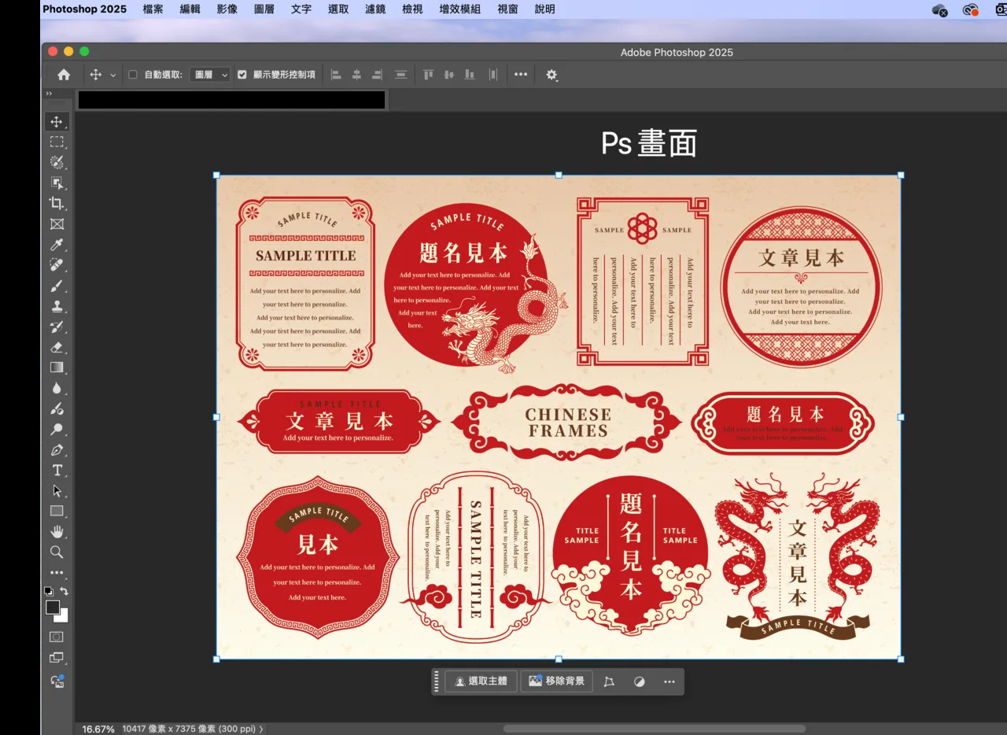This screenshot has height=735, width=1007.
Task: Open the 濾鏡 menu
Action: [375, 9]
